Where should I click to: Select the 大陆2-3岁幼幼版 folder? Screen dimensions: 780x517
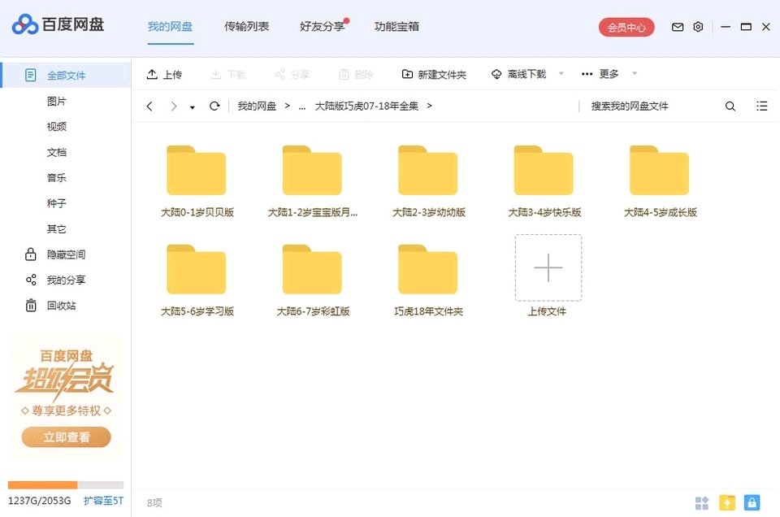click(428, 180)
